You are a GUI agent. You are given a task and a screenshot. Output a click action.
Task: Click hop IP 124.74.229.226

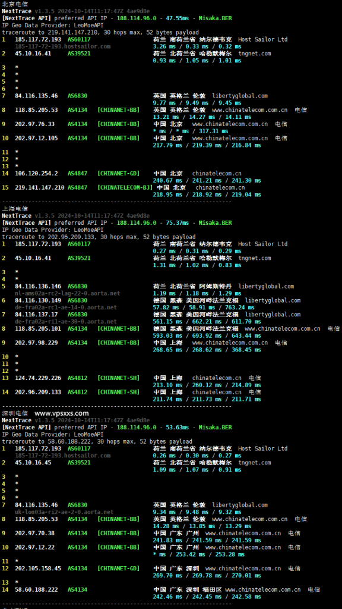(x=38, y=378)
